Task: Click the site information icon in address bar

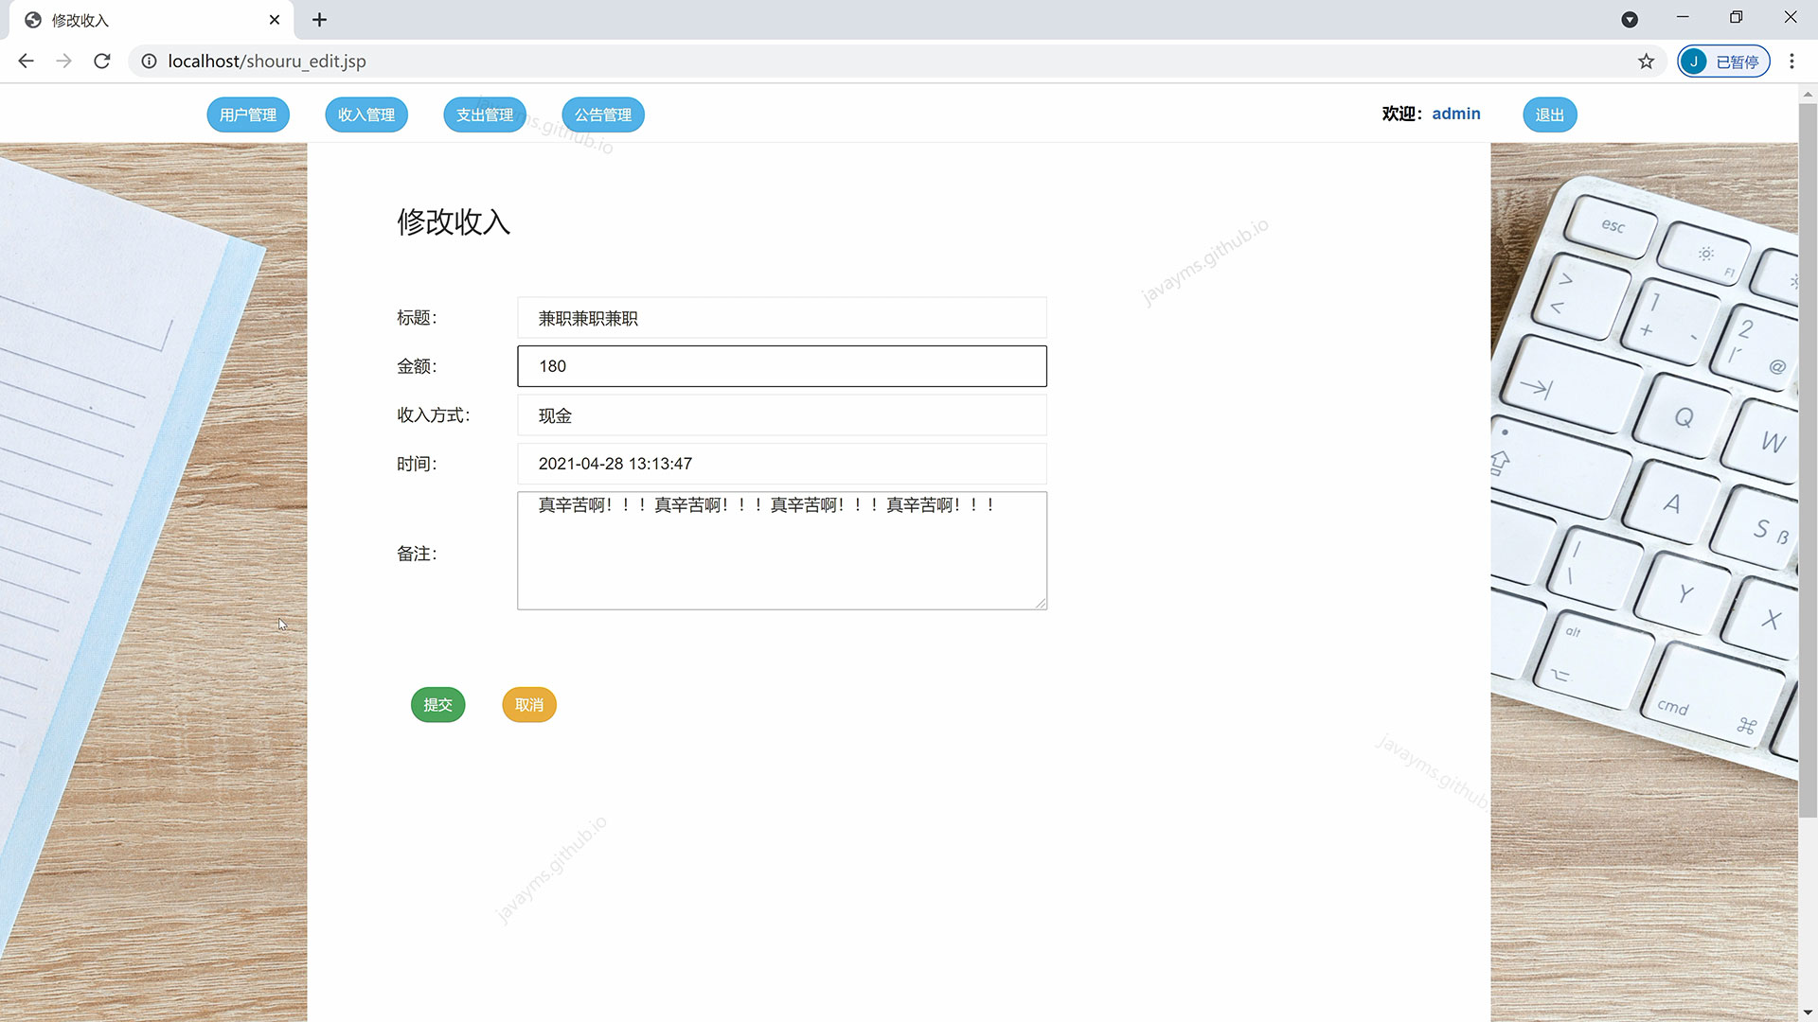Action: [x=149, y=61]
